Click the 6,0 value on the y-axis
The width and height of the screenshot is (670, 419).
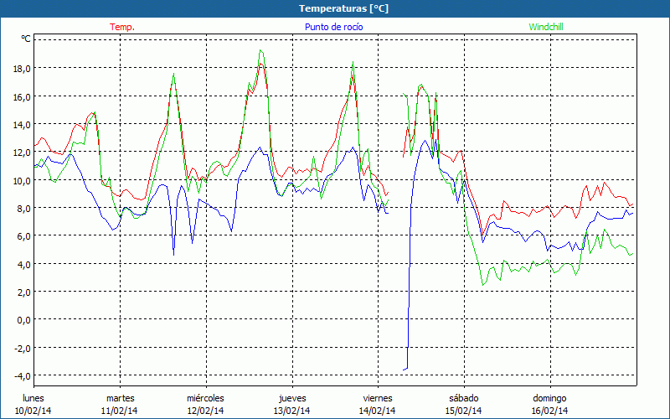[x=23, y=235]
